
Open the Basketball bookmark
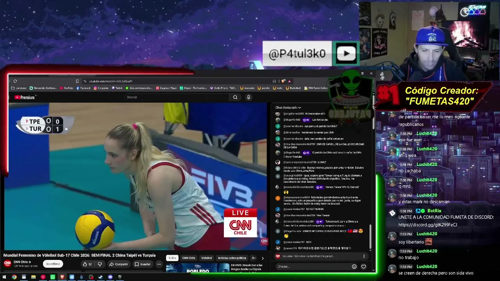tap(293, 88)
